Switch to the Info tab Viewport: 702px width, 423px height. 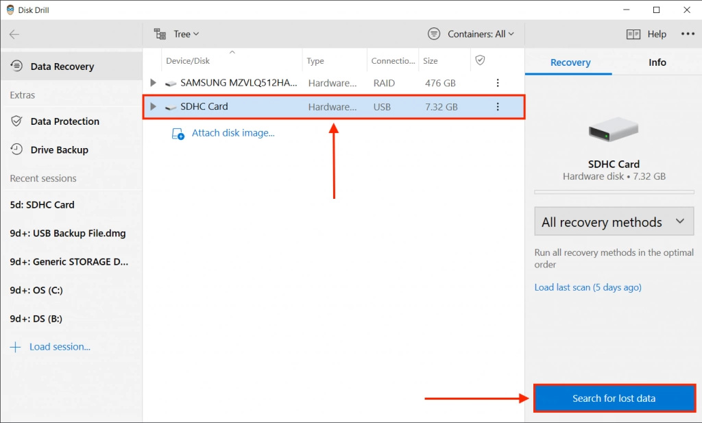(657, 62)
